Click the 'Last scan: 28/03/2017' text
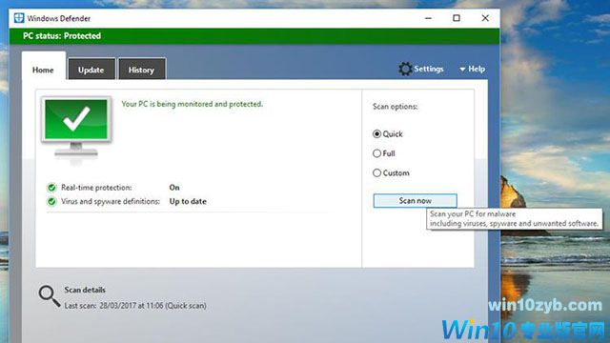This screenshot has width=610, height=343. 135,306
